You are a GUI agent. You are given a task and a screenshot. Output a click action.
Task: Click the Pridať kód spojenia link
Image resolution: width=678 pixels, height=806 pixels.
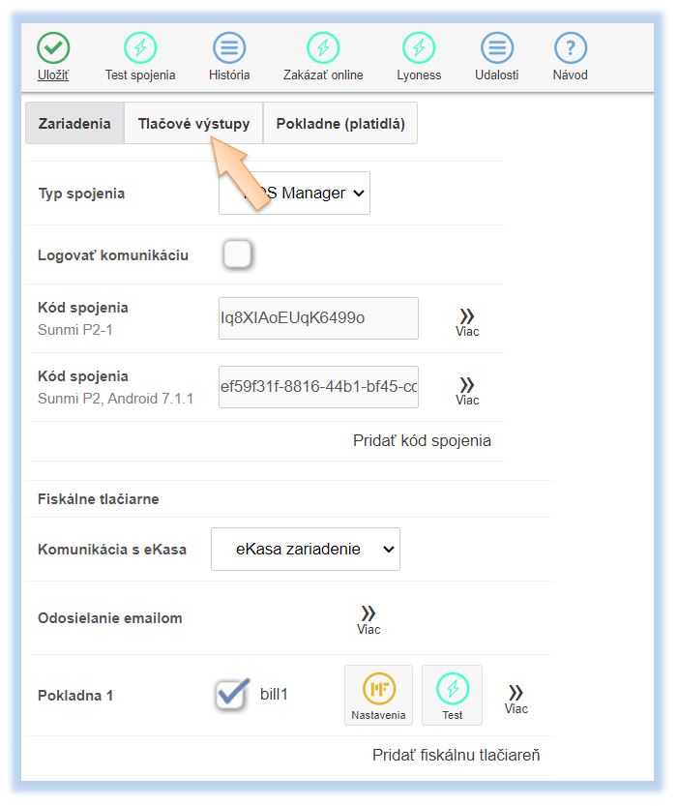point(422,440)
